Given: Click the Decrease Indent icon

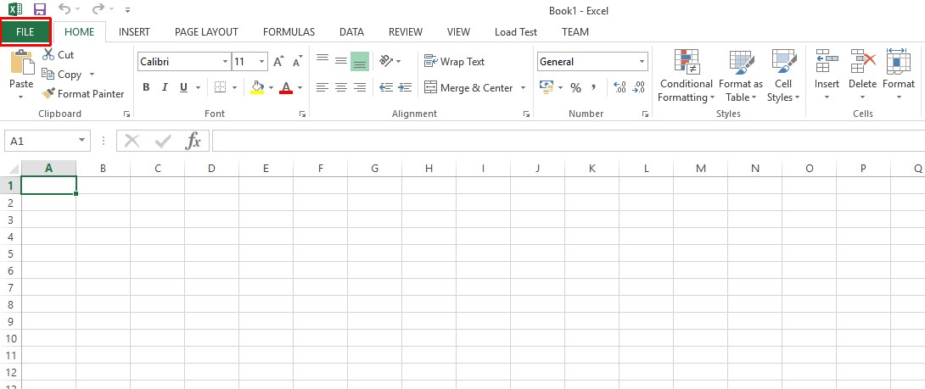Looking at the screenshot, I should point(386,88).
